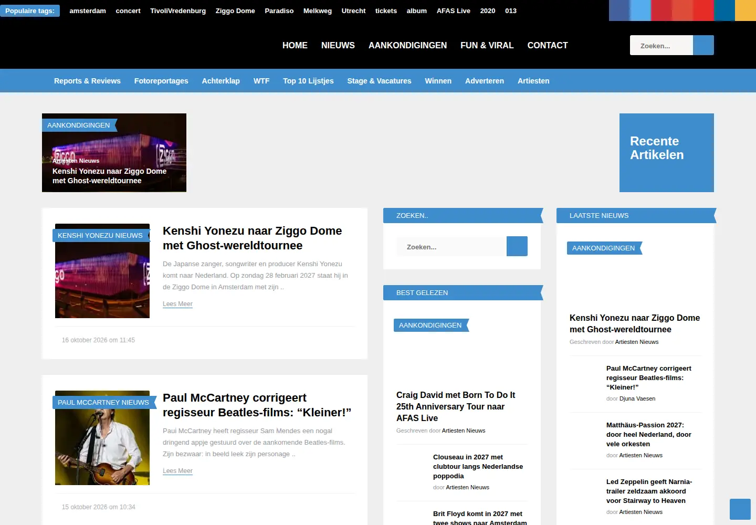Image resolution: width=756 pixels, height=525 pixels.
Task: Open Stage & Vacatures
Action: click(x=379, y=81)
